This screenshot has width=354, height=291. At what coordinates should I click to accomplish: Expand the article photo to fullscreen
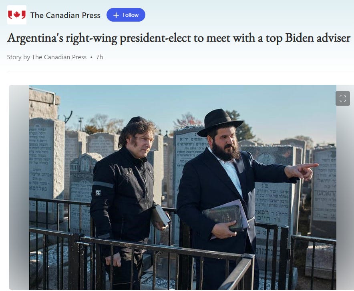(x=343, y=98)
